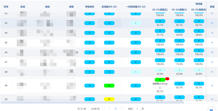Image resolution: width=218 pixels, height=111 pixels.
Task: Go to the previous page arrow
Action: pyautogui.click(x=110, y=109)
